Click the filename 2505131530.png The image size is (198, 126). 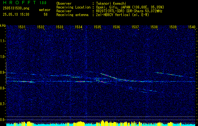click(16, 8)
